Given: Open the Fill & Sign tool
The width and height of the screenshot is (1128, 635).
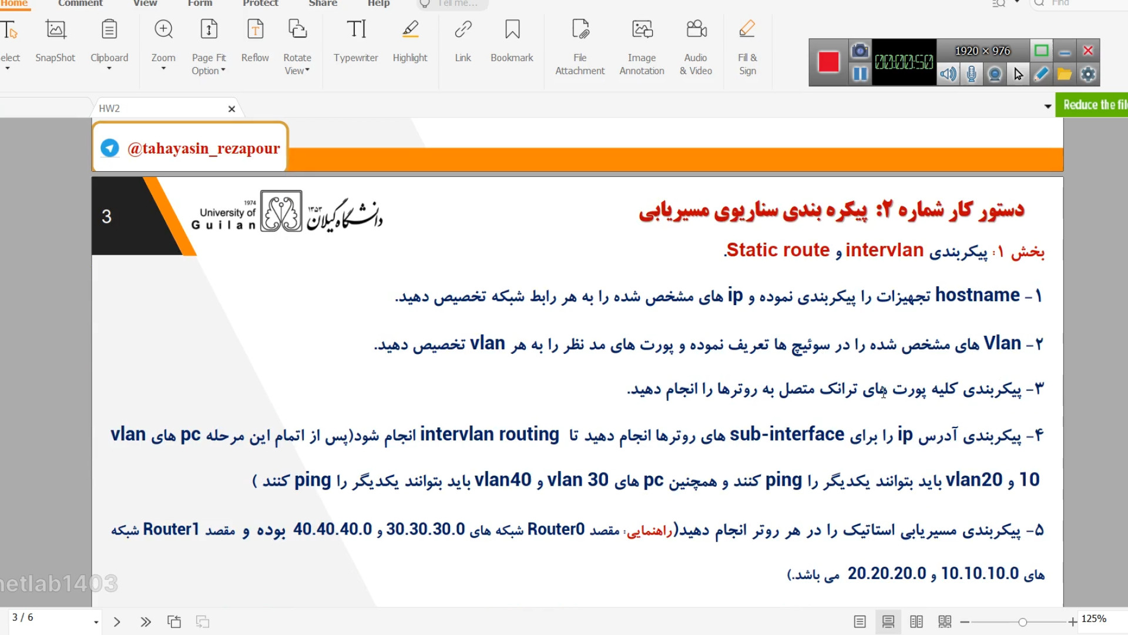Looking at the screenshot, I should pos(747,47).
